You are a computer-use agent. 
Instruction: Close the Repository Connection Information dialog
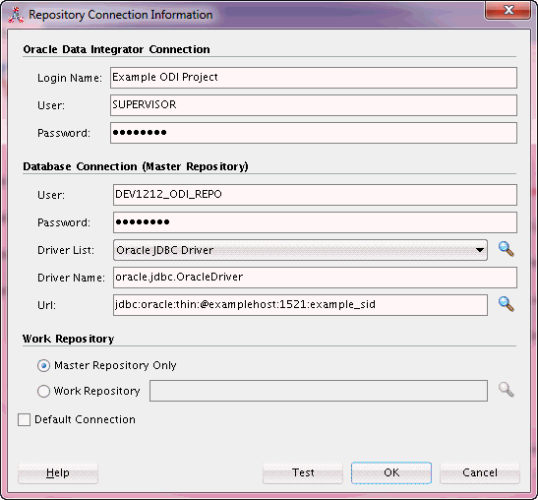pyautogui.click(x=508, y=10)
